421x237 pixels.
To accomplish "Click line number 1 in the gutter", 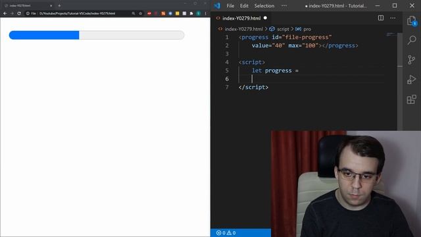I will coord(227,37).
